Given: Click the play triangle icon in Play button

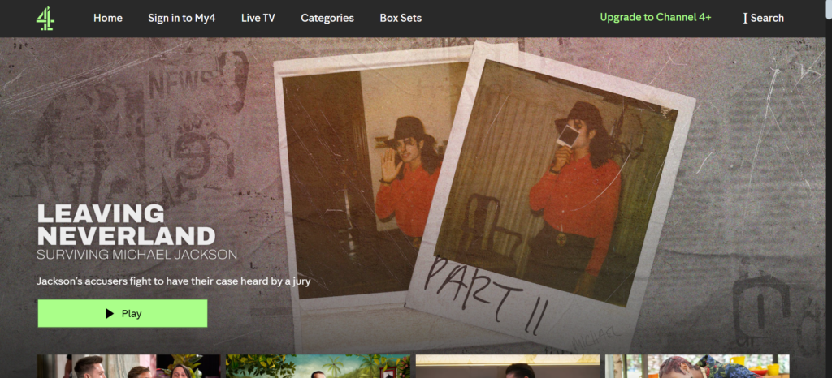Looking at the screenshot, I should coord(110,313).
